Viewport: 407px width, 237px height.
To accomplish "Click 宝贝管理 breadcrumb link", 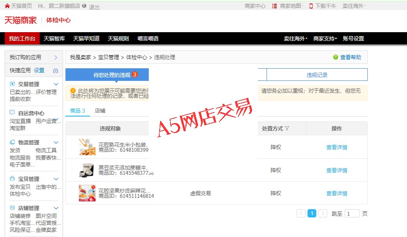I will 109,57.
